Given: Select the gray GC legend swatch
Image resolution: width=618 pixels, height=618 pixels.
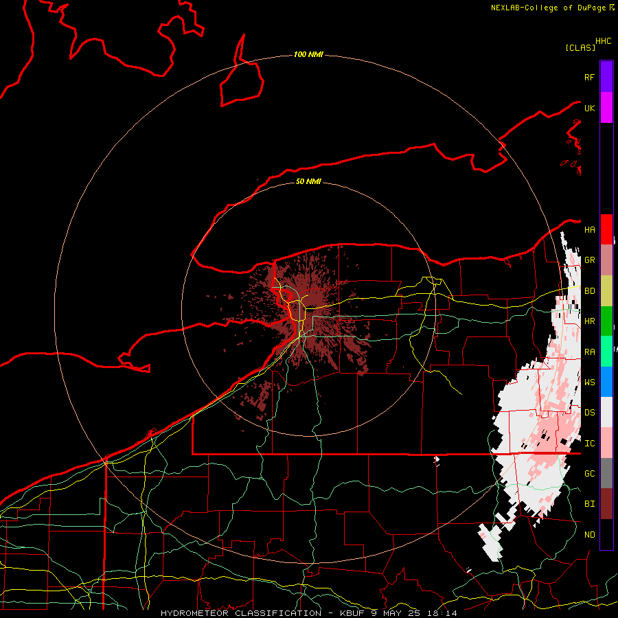Looking at the screenshot, I should [x=606, y=473].
